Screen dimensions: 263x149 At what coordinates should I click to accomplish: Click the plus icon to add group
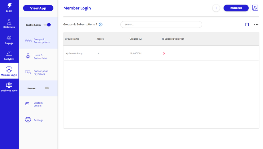point(216,8)
